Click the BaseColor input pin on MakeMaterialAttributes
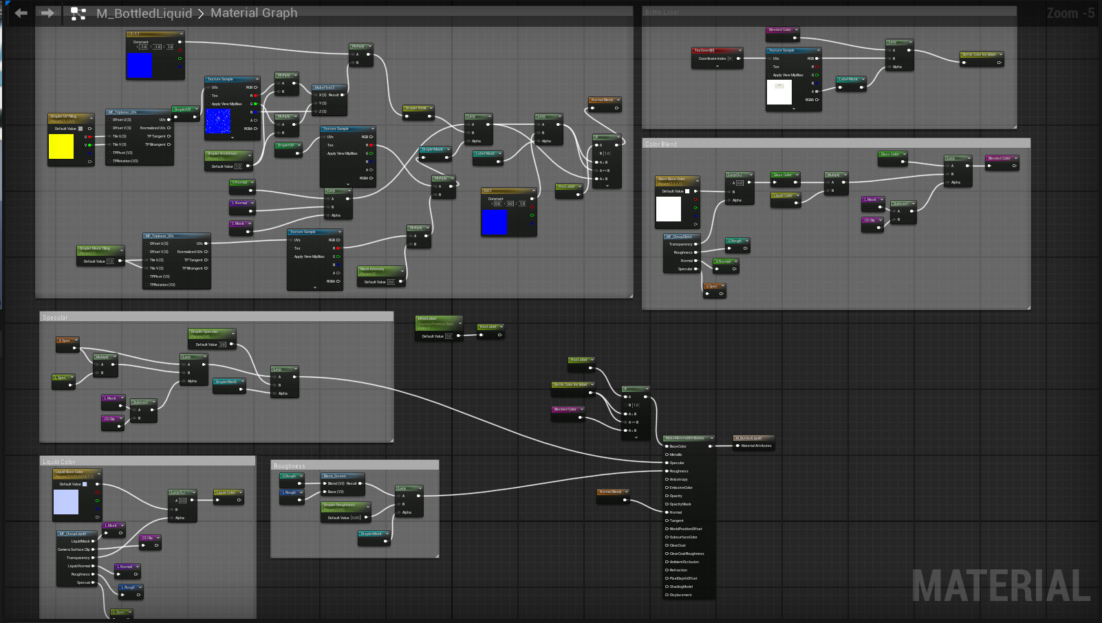 pyautogui.click(x=667, y=446)
